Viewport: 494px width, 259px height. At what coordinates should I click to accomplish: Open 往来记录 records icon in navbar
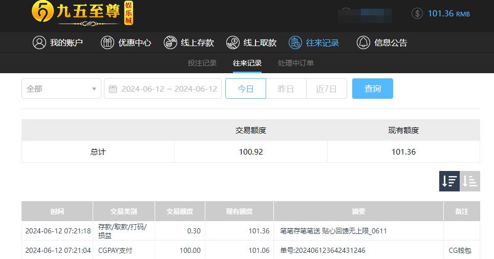coord(295,42)
